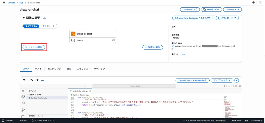The image size is (265, 123).
Task: Switch to the 設定 tab
Action: pos(69,68)
